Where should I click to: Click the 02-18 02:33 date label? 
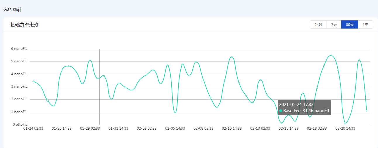[x=317, y=128]
